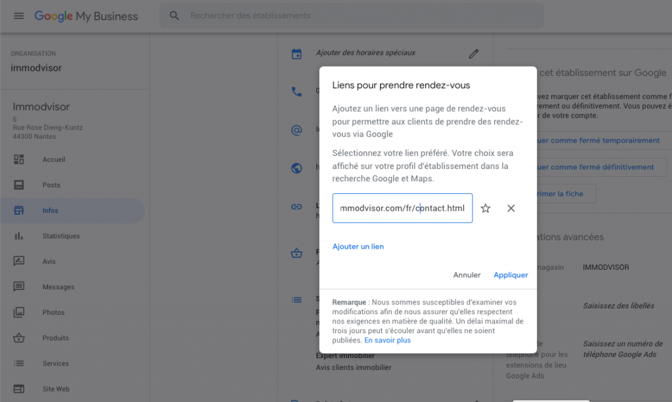
Task: Open En savoir plus
Action: click(387, 340)
